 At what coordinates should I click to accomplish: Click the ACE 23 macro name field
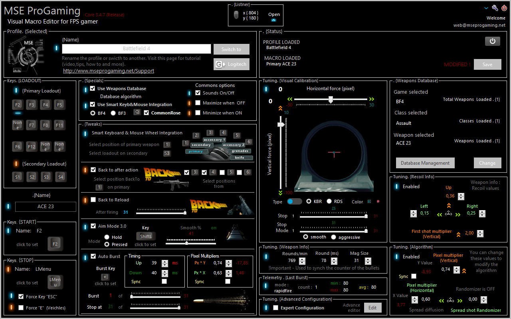(46, 207)
